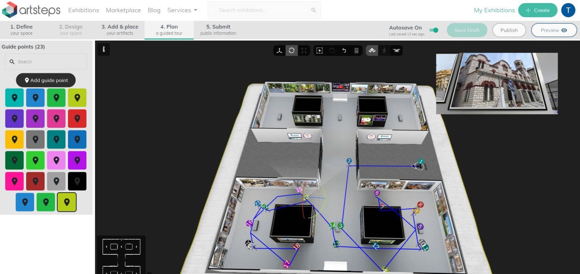Image resolution: width=580 pixels, height=274 pixels.
Task: Click the undo arrow icon
Action: 344,51
